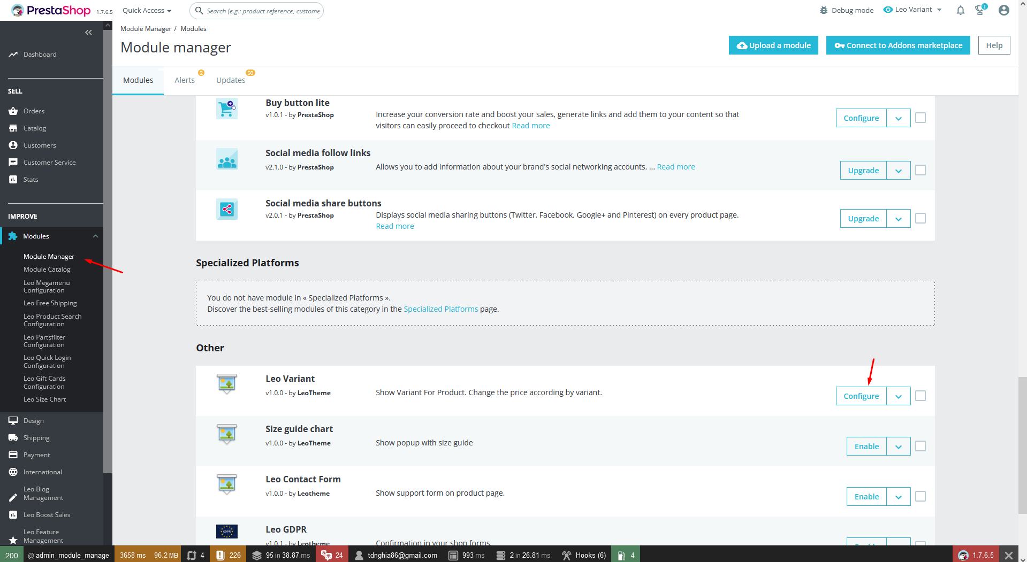Switch to the Updates tab
1027x562 pixels.
pos(231,80)
